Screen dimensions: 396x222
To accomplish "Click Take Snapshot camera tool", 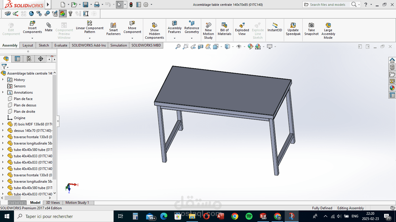I will [x=311, y=29].
